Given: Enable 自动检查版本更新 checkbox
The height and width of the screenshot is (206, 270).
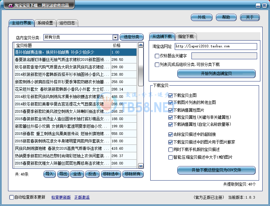Looking at the screenshot, I should pos(12,197).
